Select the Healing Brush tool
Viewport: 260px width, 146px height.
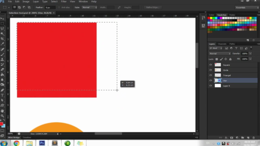click(2, 49)
